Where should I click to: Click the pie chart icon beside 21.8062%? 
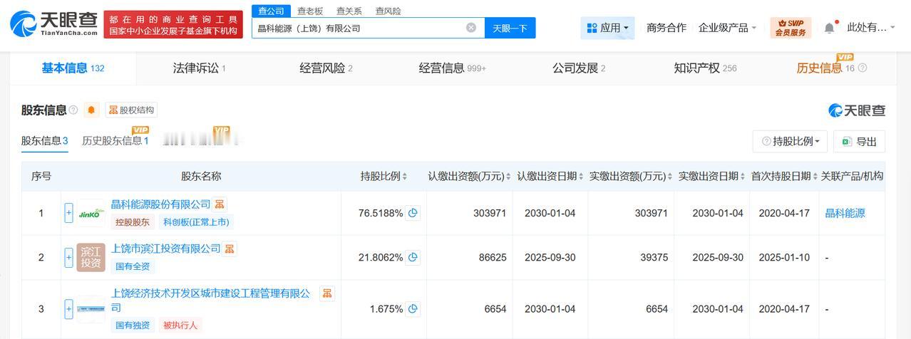coord(413,257)
